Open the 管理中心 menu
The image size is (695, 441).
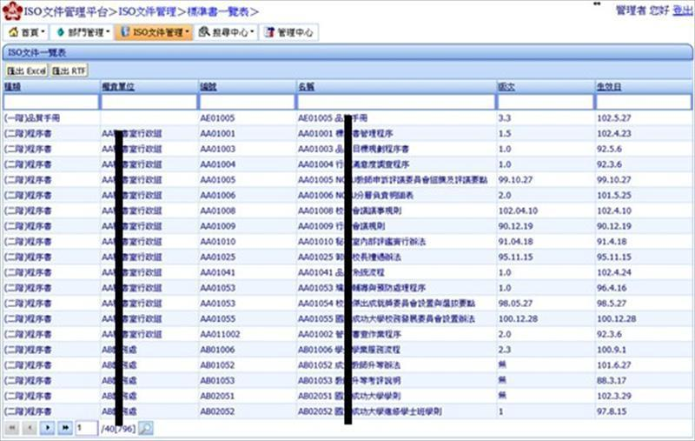click(288, 32)
